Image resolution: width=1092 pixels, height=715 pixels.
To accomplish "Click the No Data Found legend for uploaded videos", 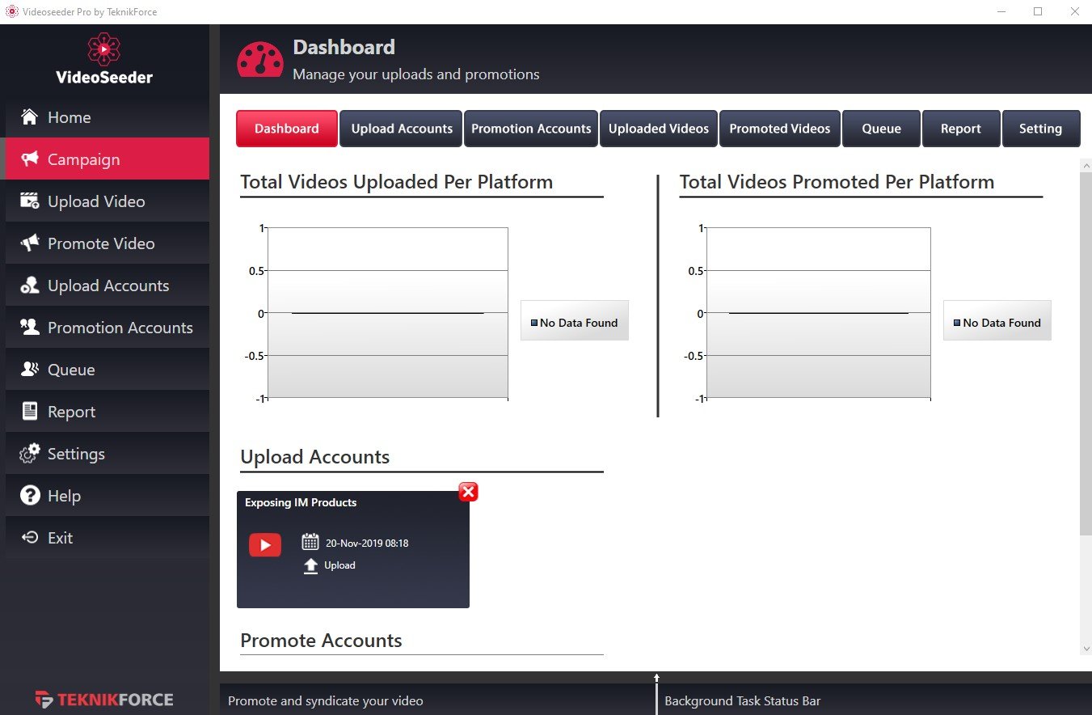I will pyautogui.click(x=574, y=323).
